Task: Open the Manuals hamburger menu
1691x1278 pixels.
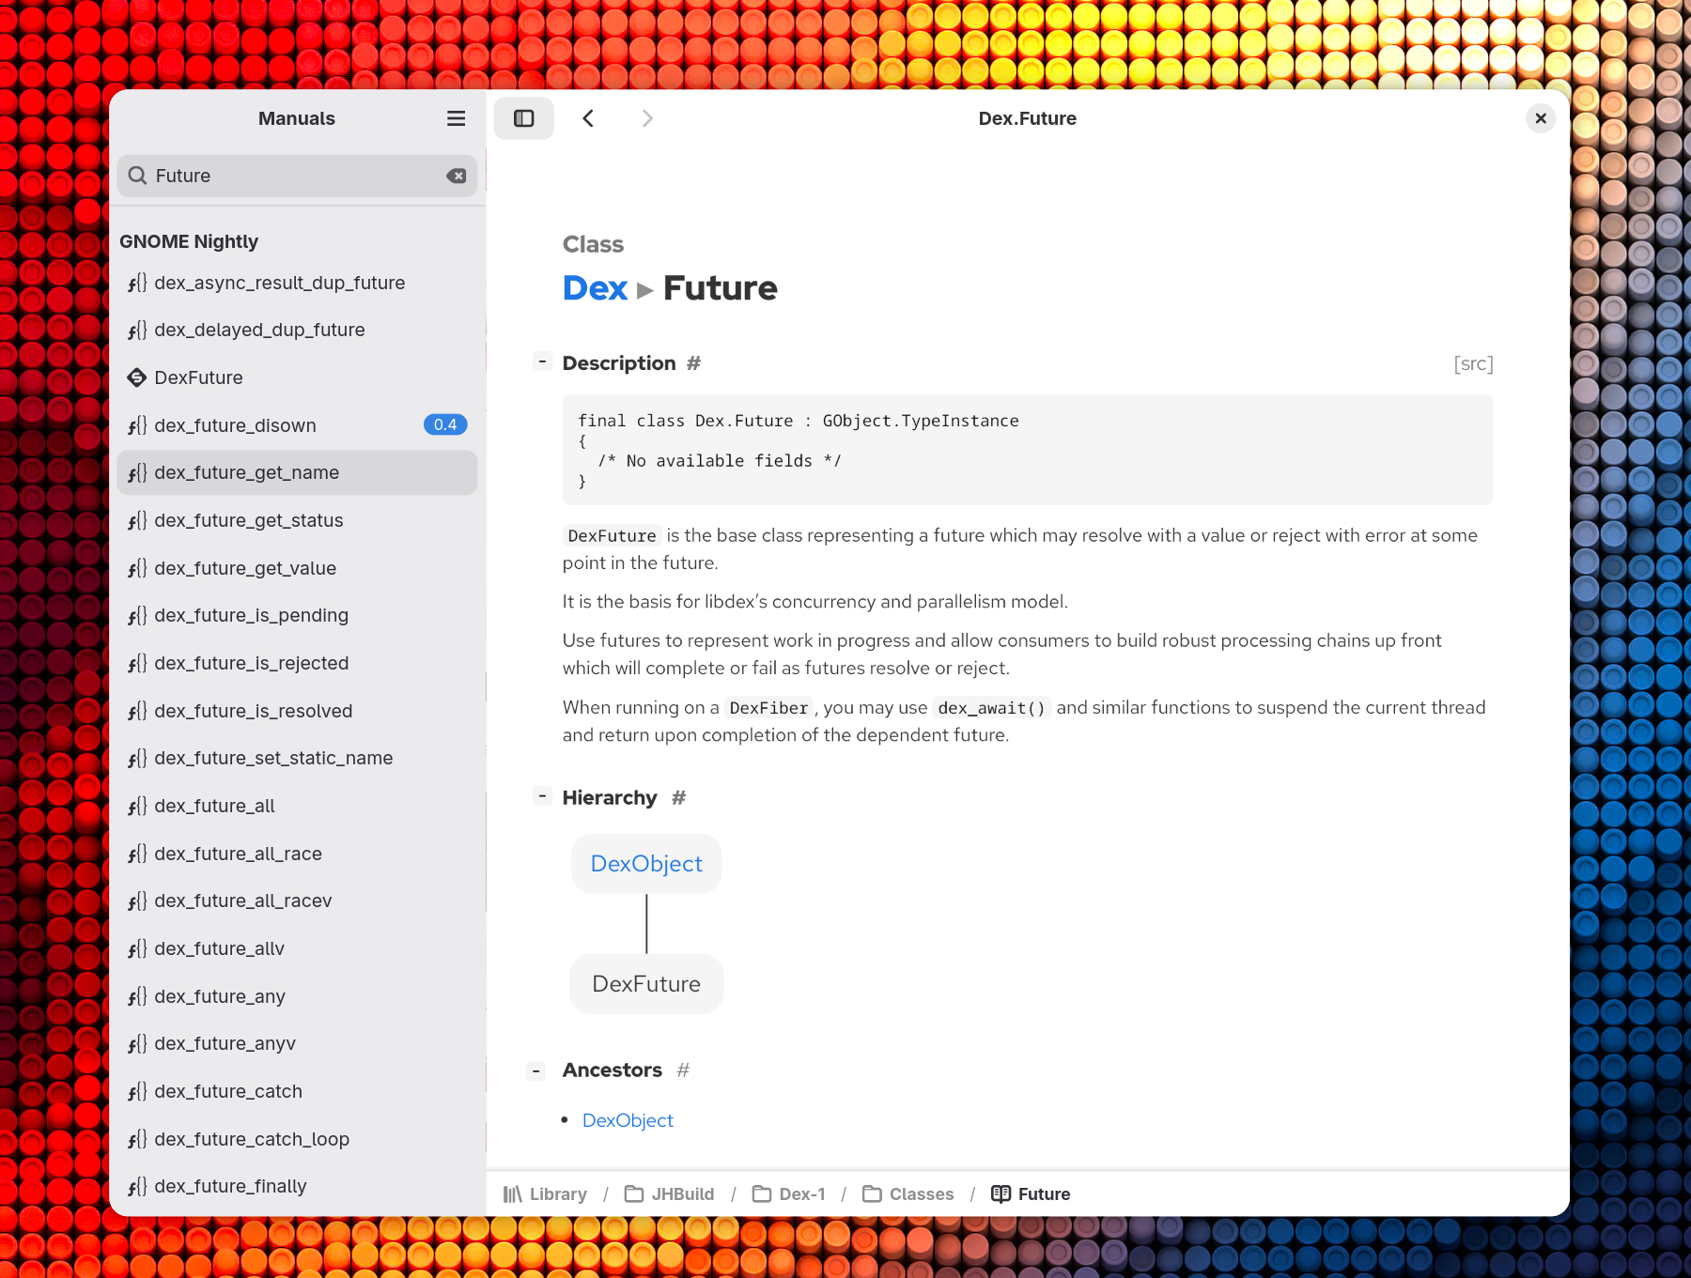Action: pos(456,118)
